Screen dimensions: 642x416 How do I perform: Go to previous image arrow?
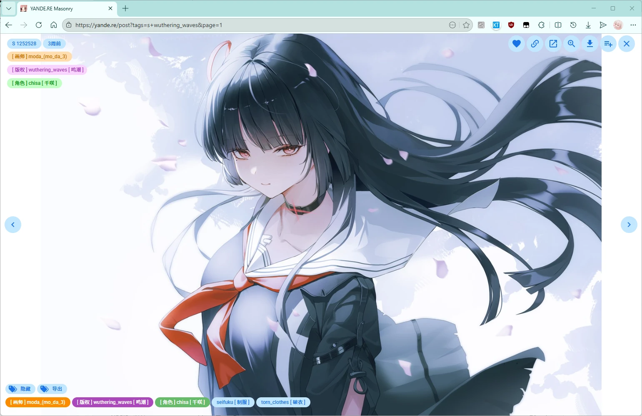(x=13, y=225)
